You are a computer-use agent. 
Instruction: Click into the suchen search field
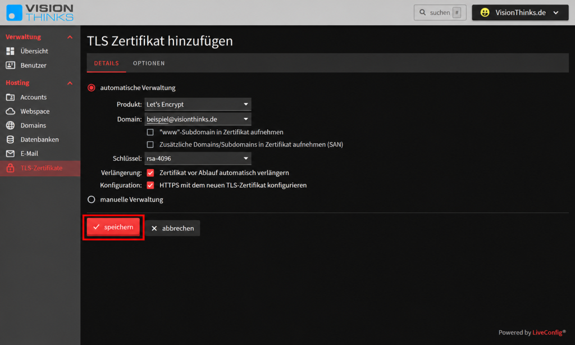click(x=440, y=12)
